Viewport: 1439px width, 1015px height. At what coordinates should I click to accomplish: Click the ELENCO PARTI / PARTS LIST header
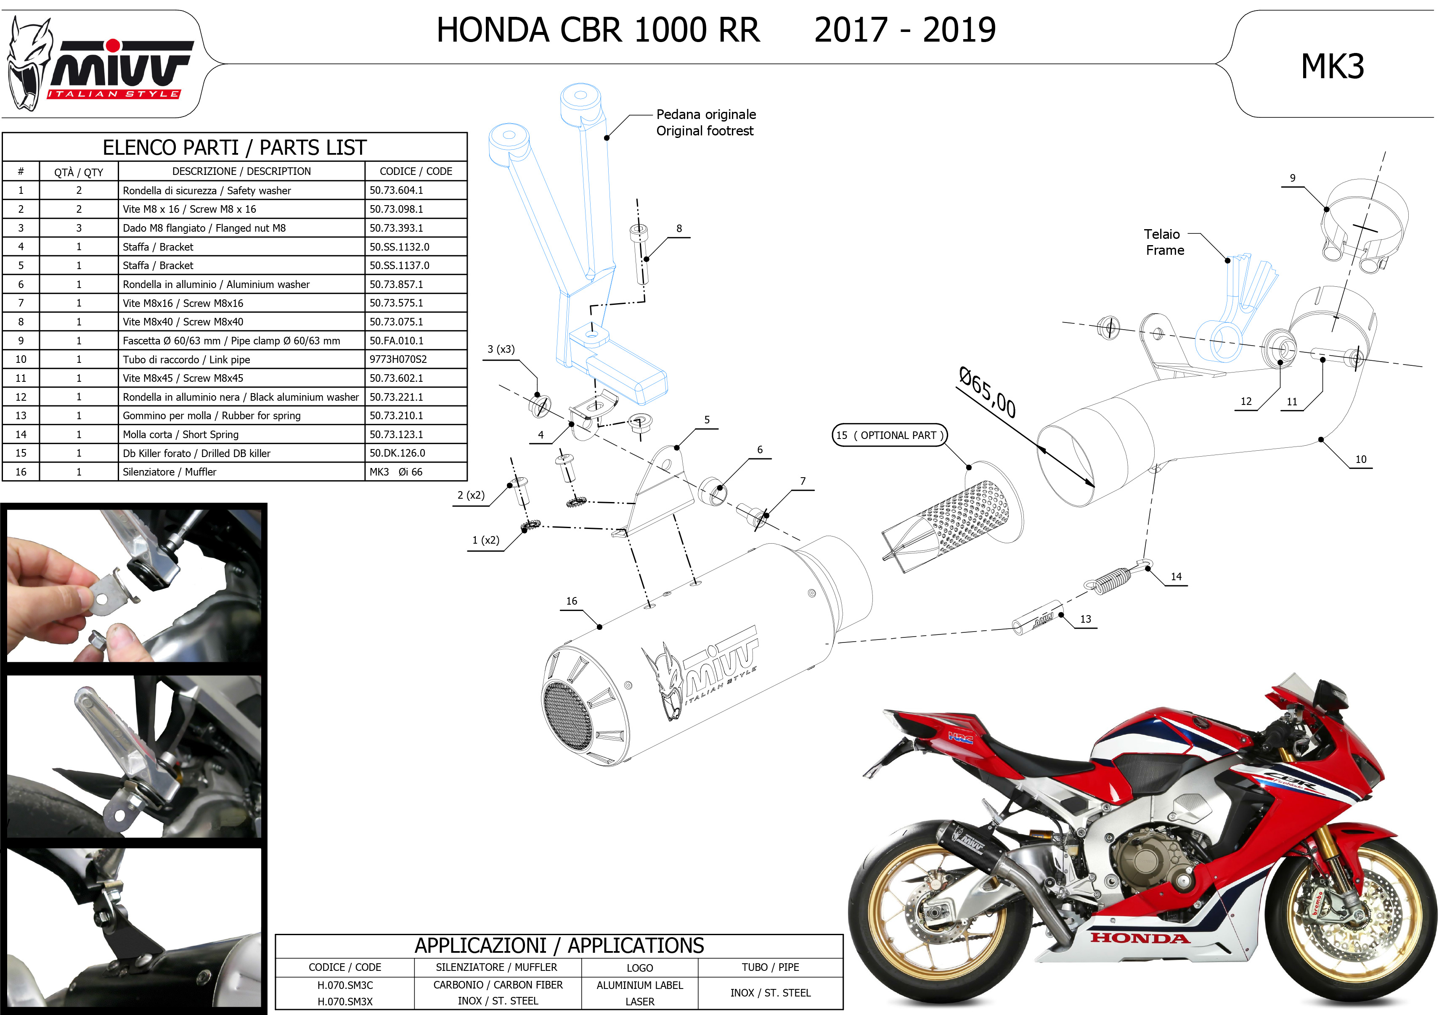point(234,148)
